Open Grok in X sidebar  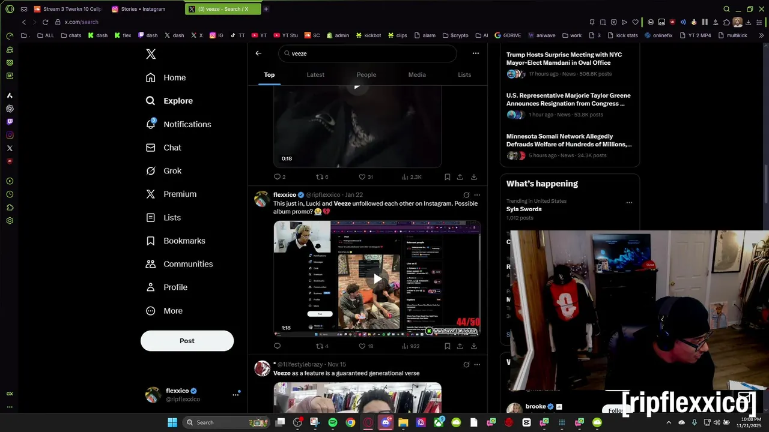[163, 171]
